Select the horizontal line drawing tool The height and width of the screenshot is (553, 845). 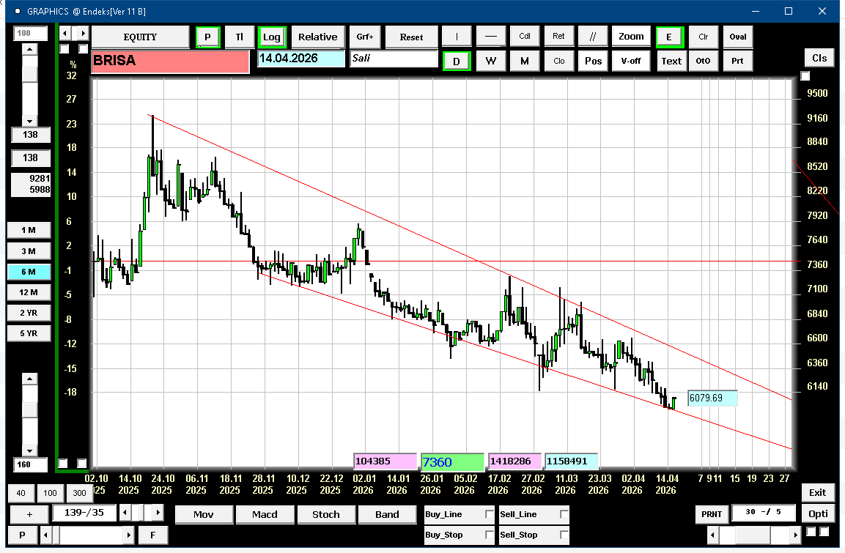coord(491,37)
